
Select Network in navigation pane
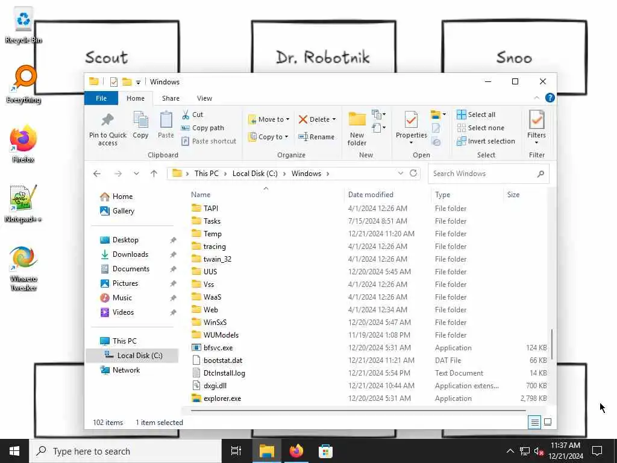(120, 370)
